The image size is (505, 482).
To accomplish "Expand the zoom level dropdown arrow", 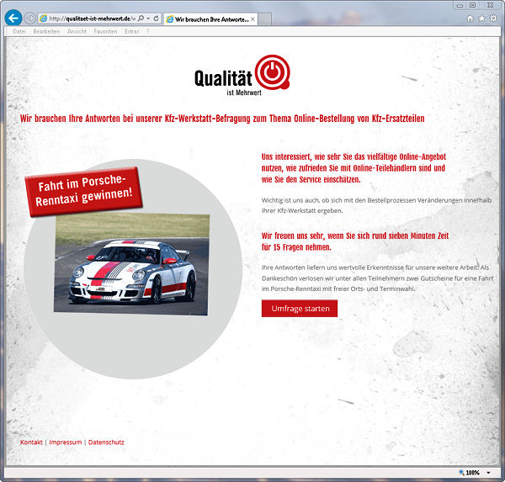I will (489, 473).
